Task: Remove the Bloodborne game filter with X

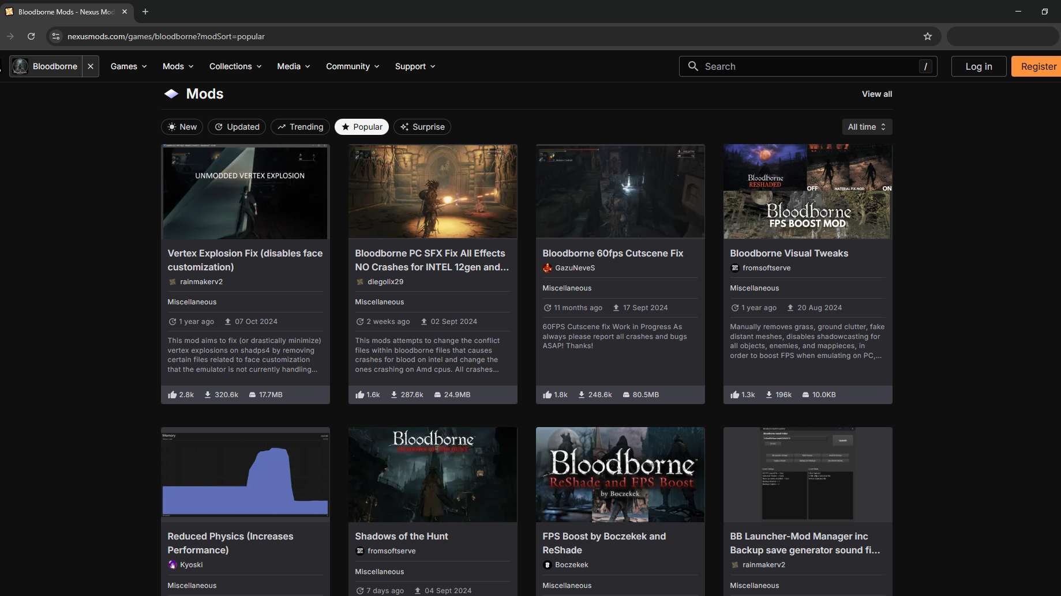Action: [x=91, y=66]
